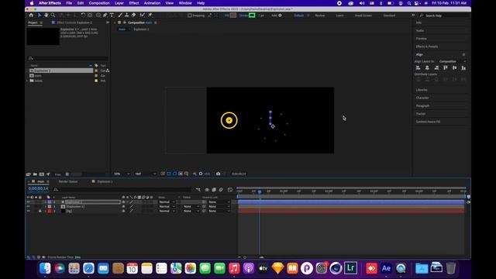The width and height of the screenshot is (496, 279).
Task: Click the frame blending icon in timeline
Action: [214, 190]
